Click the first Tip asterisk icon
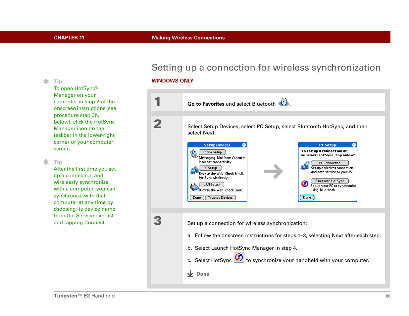409x316 pixels. [46, 81]
